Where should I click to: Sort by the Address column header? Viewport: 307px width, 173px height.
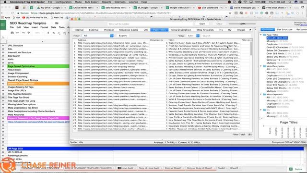click(113, 40)
